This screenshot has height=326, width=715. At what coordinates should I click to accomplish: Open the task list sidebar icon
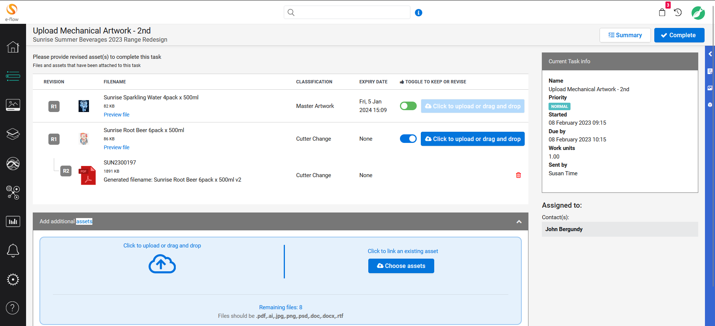[x=13, y=76]
